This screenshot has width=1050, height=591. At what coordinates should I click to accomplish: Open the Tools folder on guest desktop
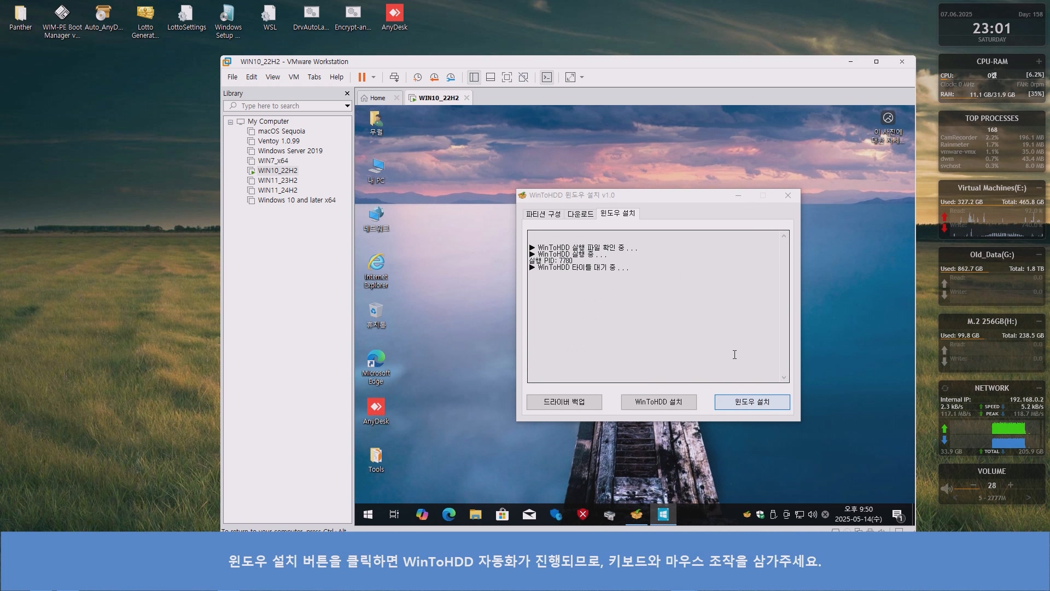pos(376,460)
